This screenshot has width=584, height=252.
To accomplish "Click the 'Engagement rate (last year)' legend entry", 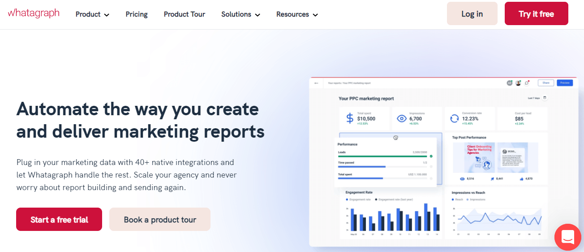I will 394,199.
